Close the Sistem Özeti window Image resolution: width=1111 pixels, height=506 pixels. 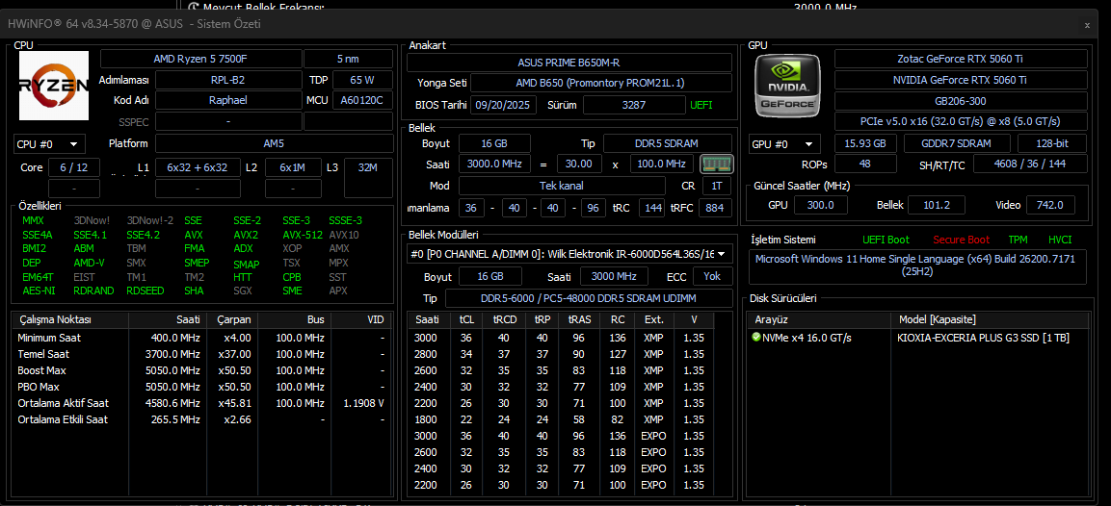tap(1087, 24)
